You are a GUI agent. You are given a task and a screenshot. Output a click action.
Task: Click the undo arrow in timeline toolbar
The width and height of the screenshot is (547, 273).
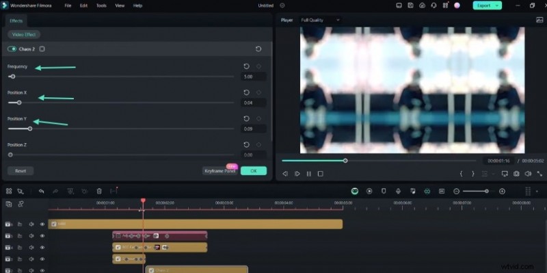(41, 191)
